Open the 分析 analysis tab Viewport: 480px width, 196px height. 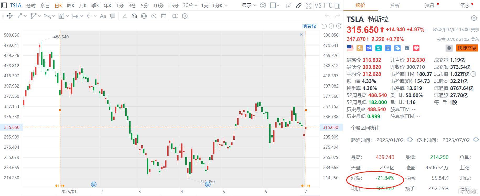tap(395, 5)
